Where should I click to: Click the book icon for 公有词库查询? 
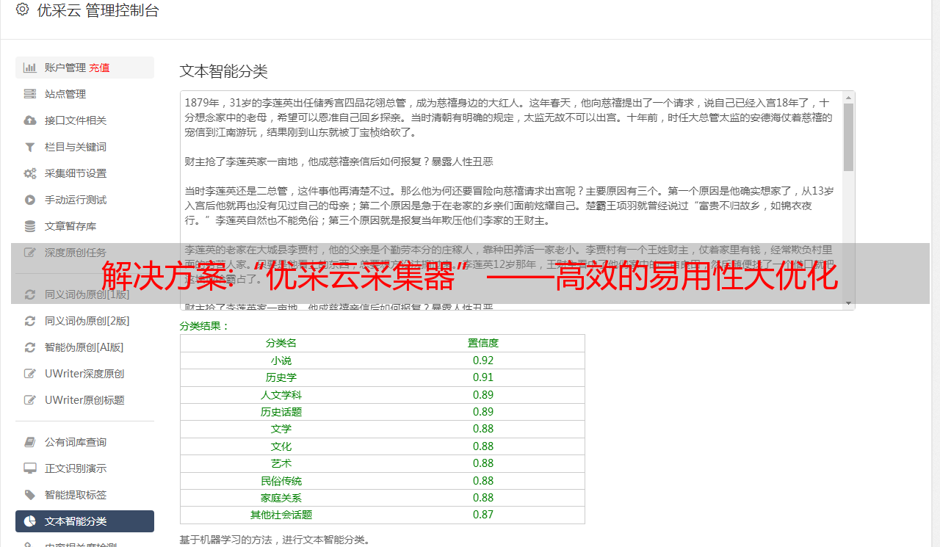tap(30, 442)
